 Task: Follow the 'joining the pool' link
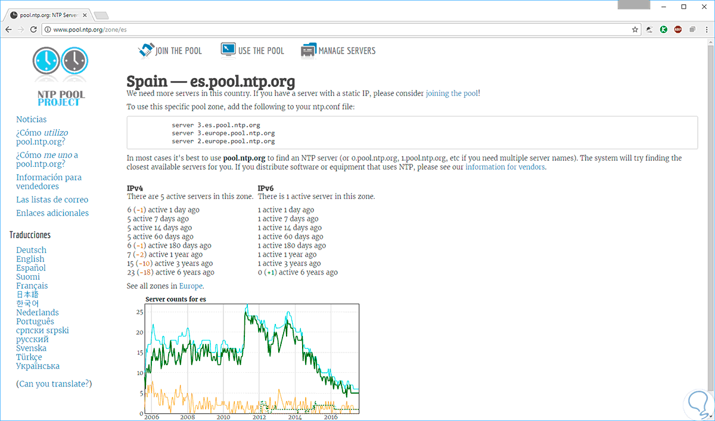click(x=452, y=93)
